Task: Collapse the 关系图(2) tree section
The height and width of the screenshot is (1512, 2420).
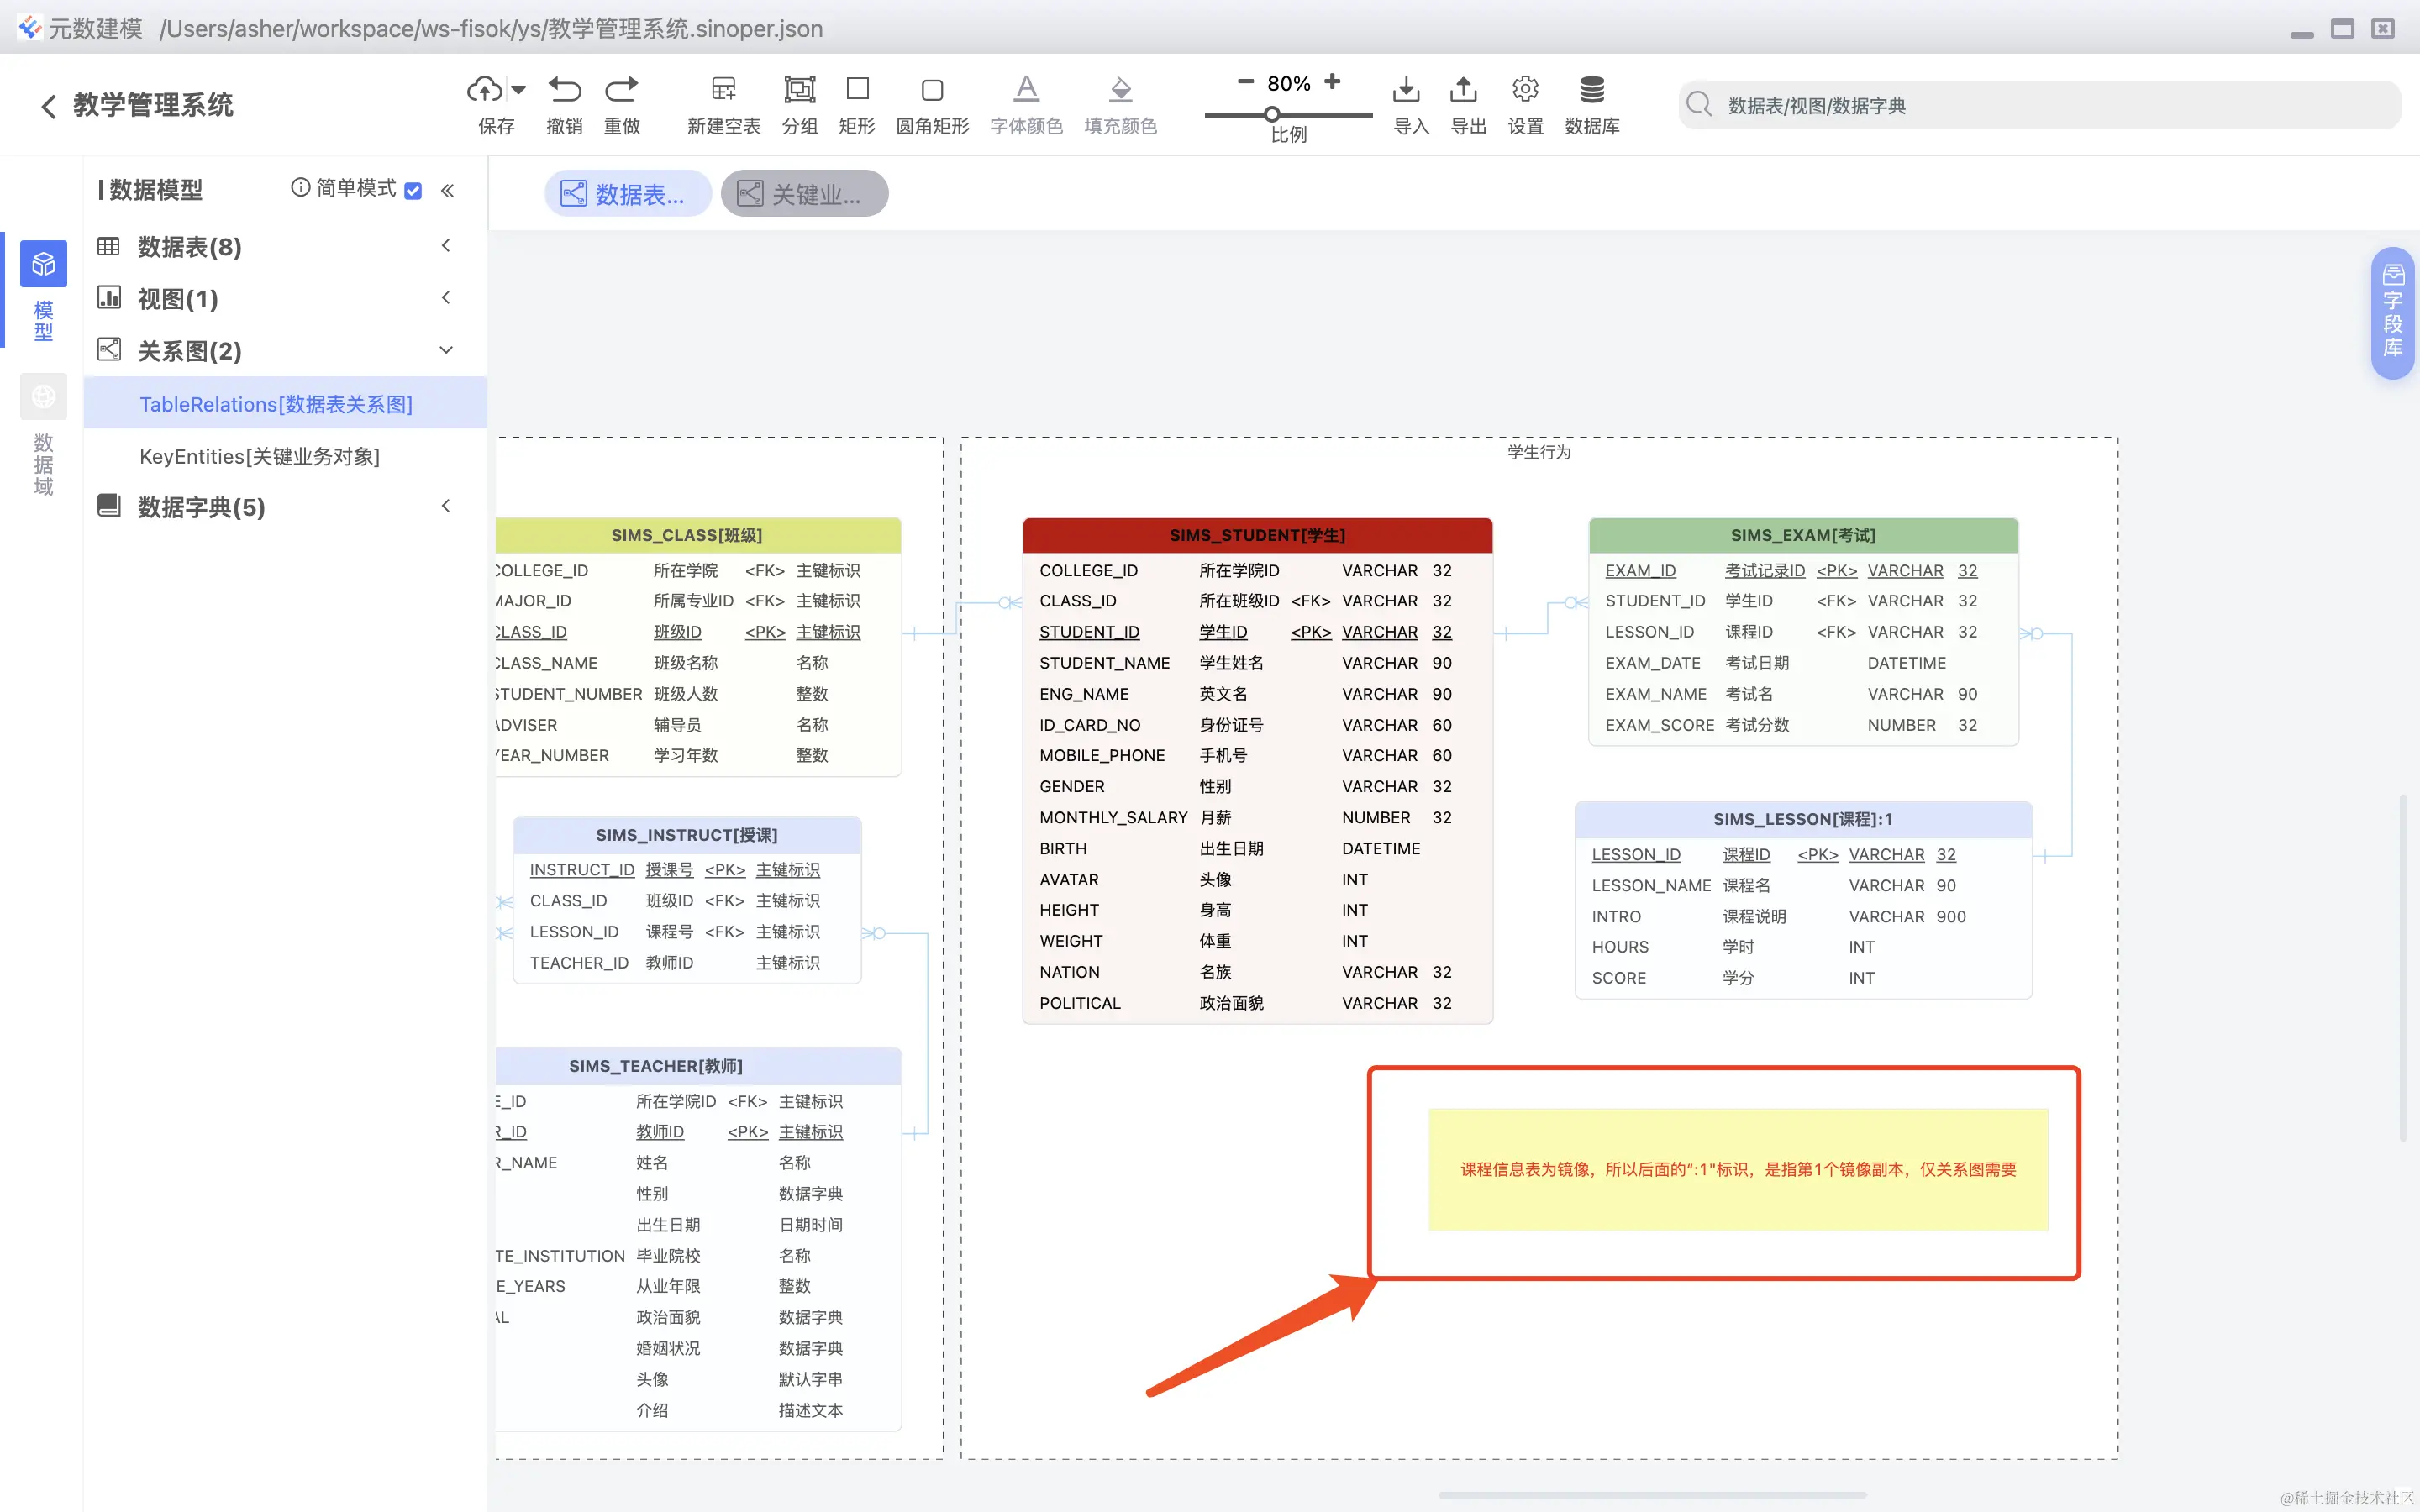Action: pyautogui.click(x=446, y=350)
